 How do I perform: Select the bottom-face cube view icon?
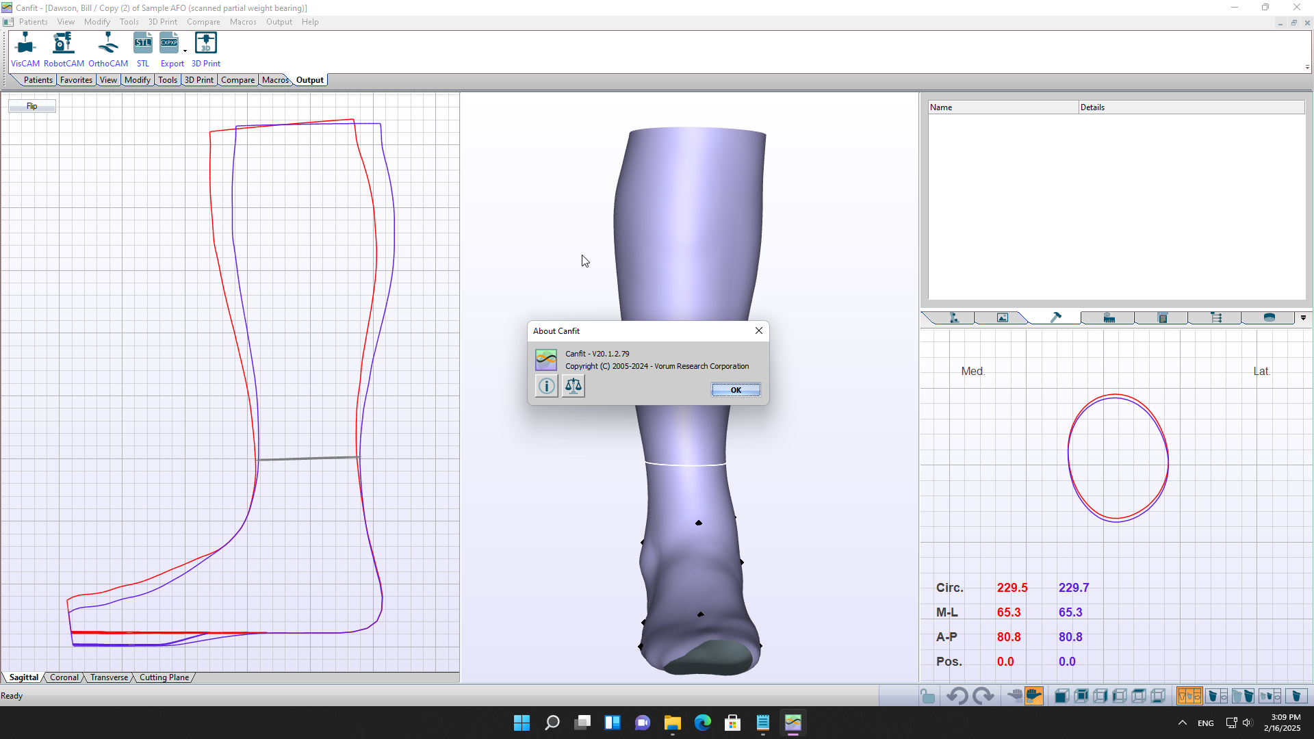pyautogui.click(x=1158, y=697)
